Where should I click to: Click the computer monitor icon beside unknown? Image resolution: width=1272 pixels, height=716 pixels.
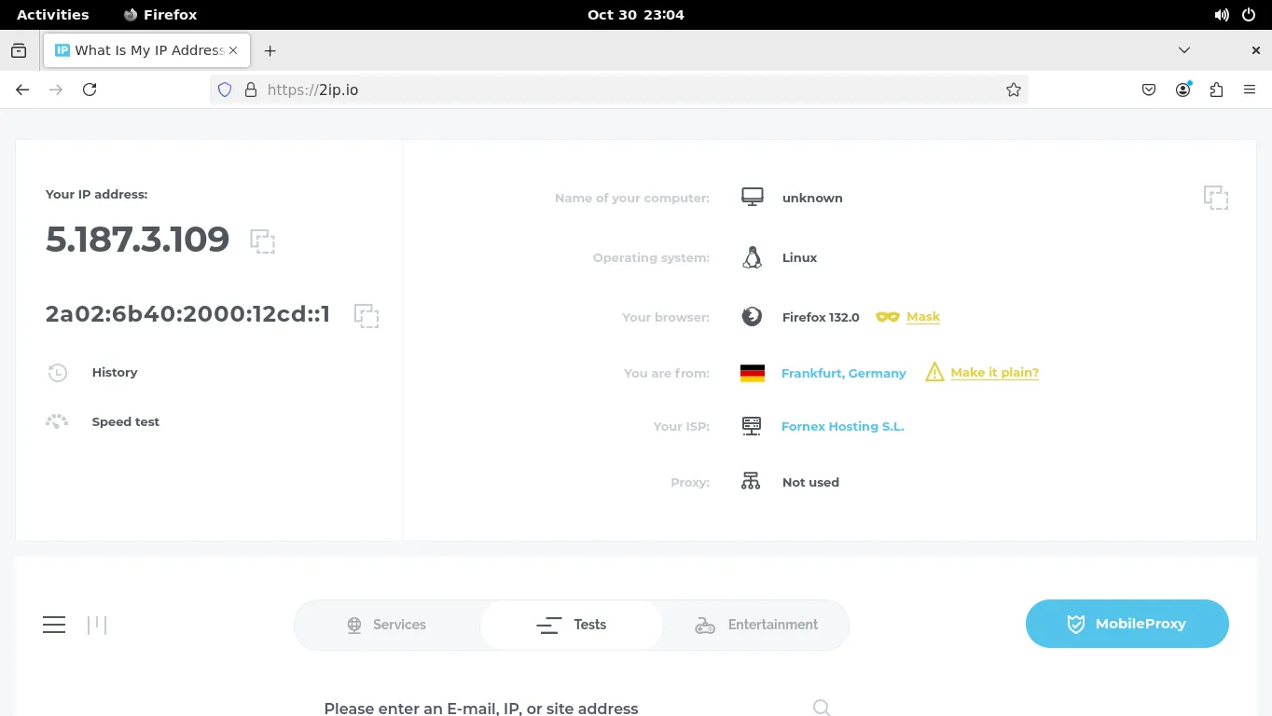tap(753, 197)
